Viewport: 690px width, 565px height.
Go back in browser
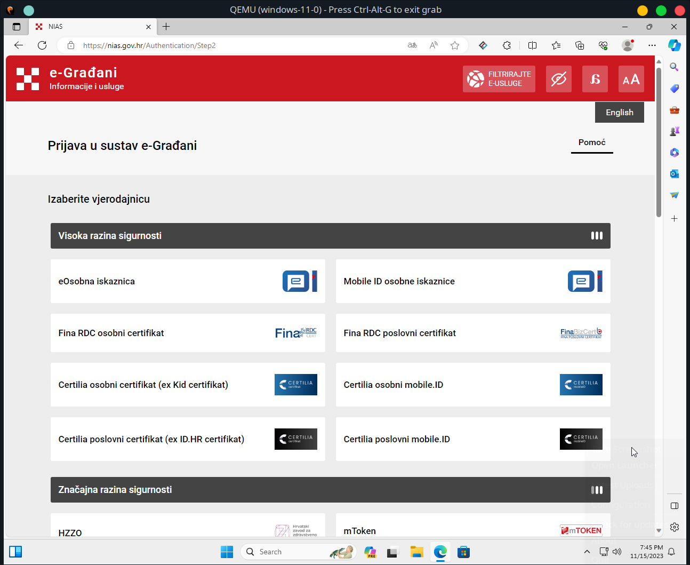click(19, 45)
